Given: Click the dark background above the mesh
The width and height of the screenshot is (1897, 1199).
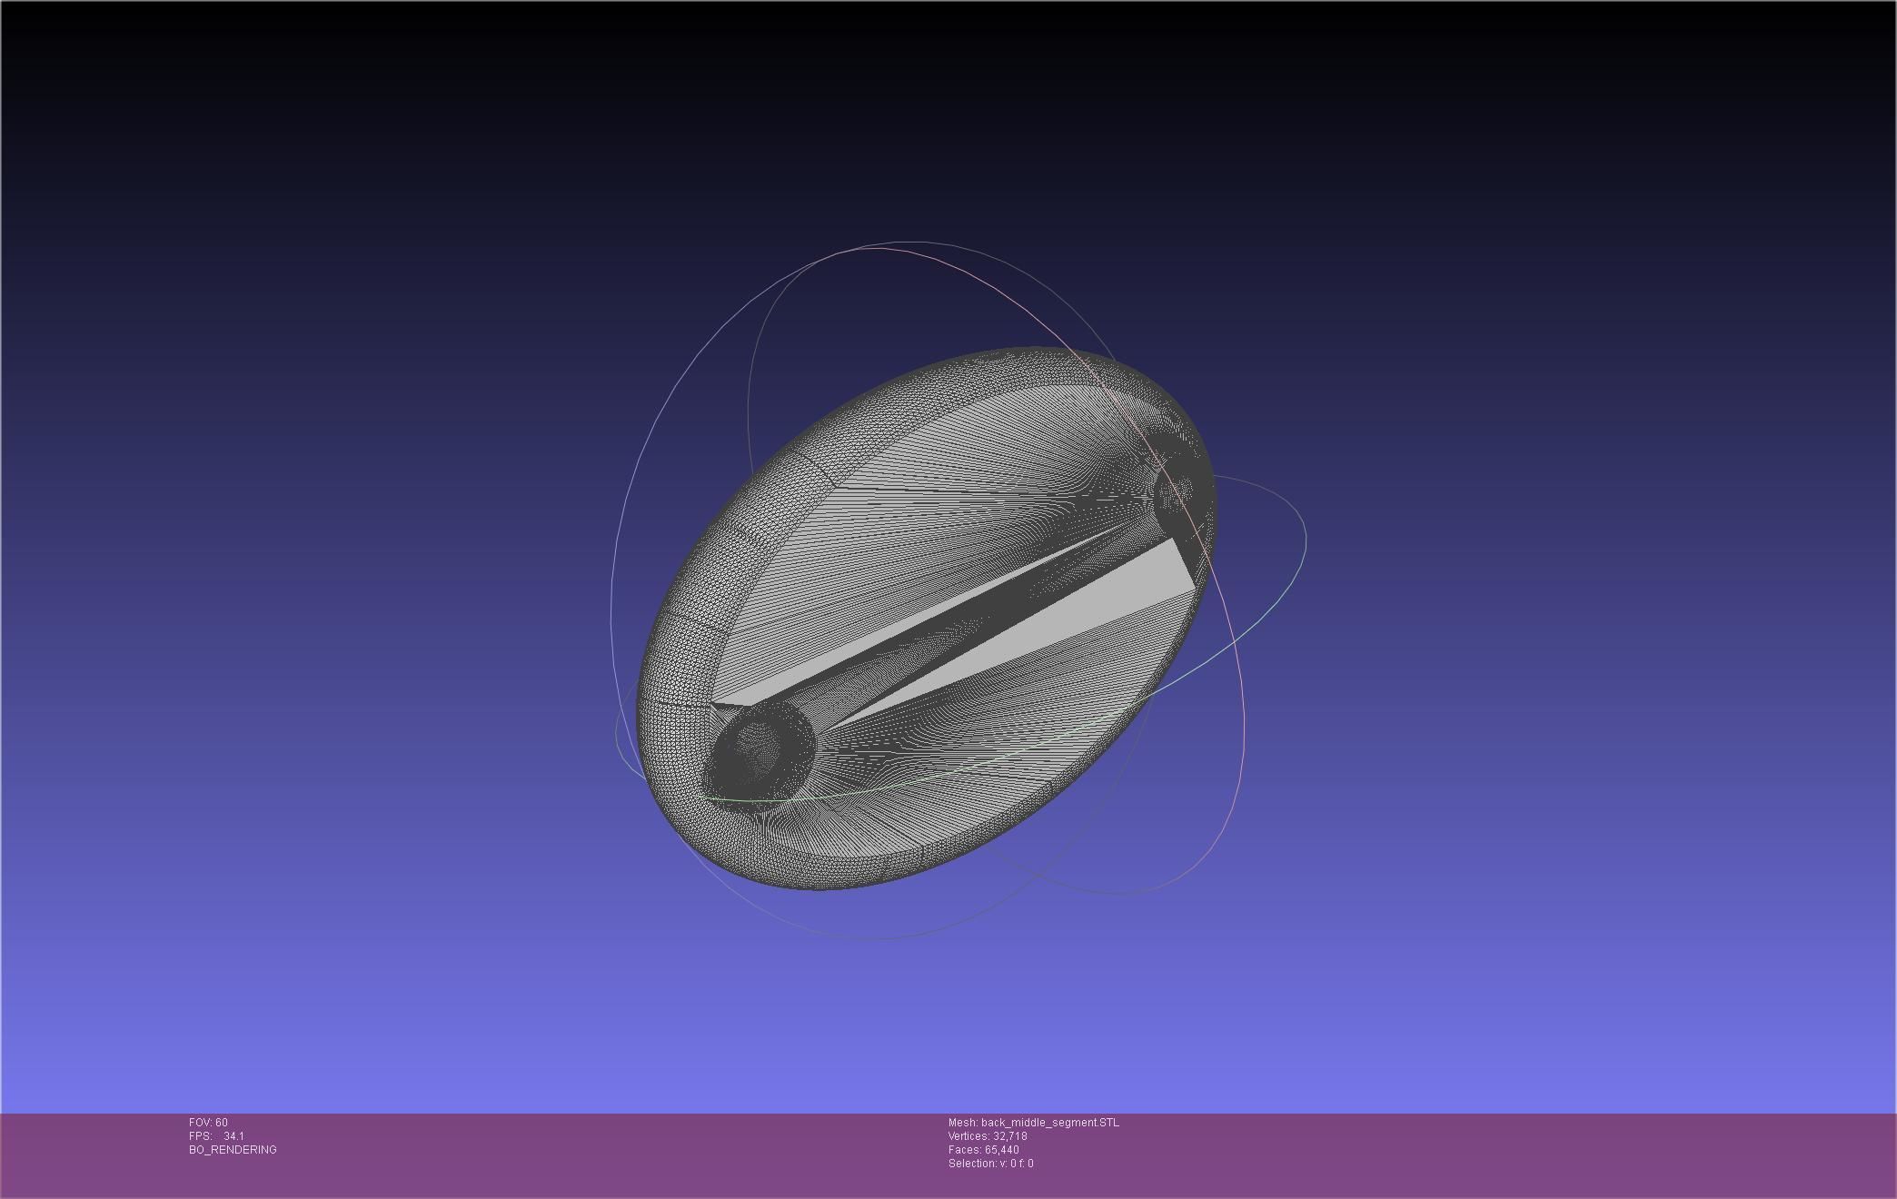Looking at the screenshot, I should click(x=945, y=136).
